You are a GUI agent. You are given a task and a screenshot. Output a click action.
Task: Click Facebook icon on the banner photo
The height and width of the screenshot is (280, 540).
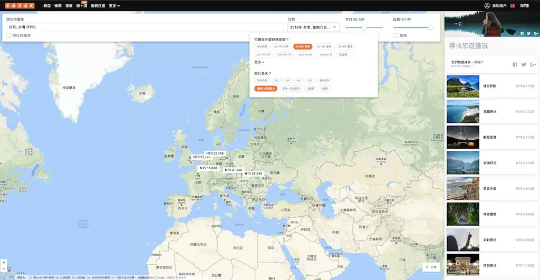(522, 33)
